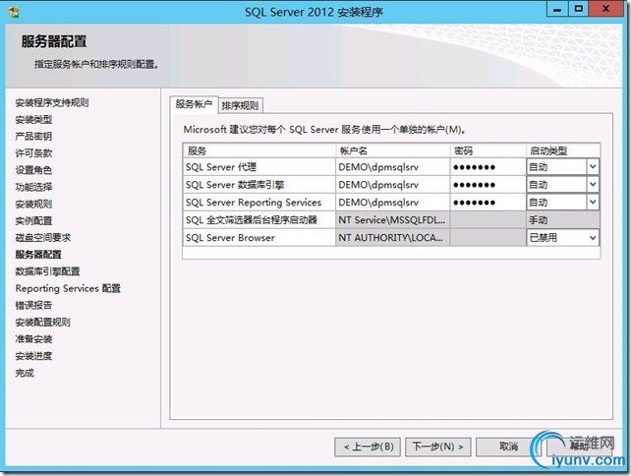This screenshot has height=476, width=631.
Task: Click the 帐户名 column header
Action: [392, 150]
